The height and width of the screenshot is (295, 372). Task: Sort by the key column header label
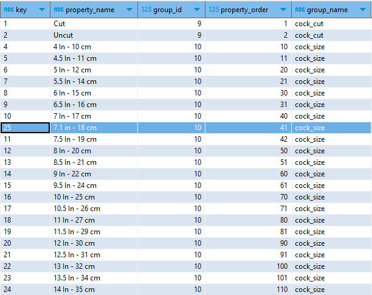point(21,10)
